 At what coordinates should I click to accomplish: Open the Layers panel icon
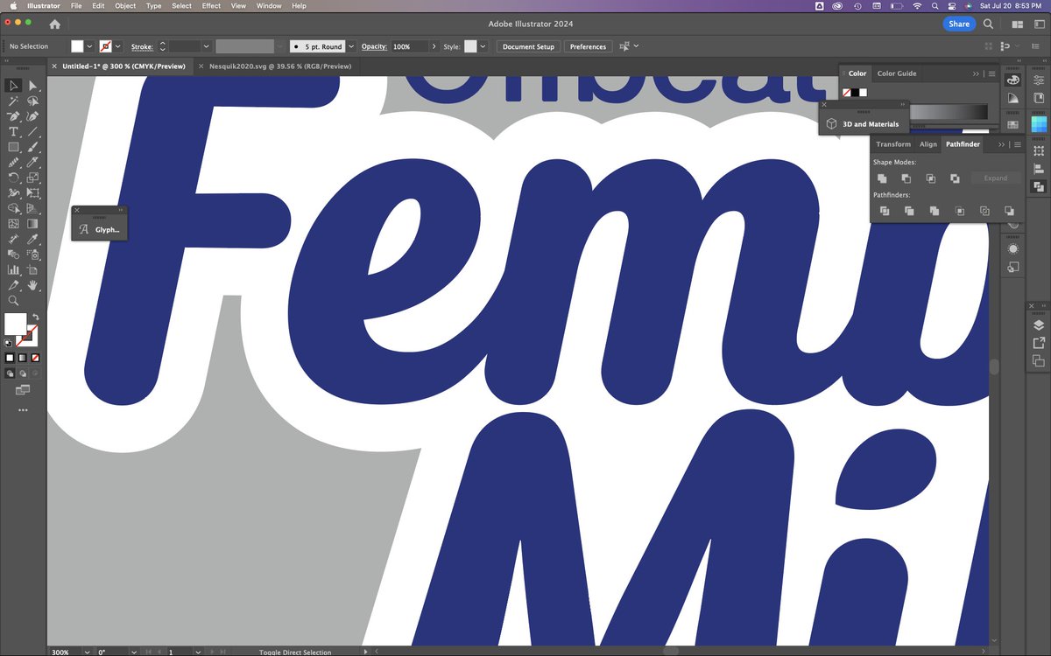click(1039, 325)
